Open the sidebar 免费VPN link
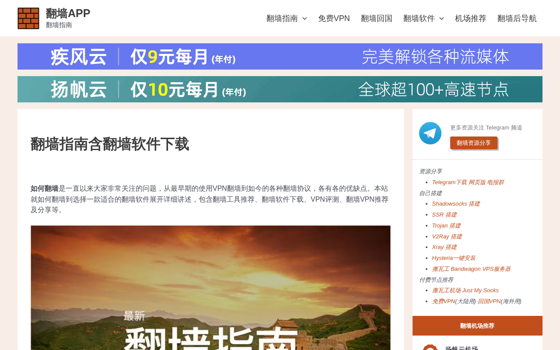 click(444, 301)
